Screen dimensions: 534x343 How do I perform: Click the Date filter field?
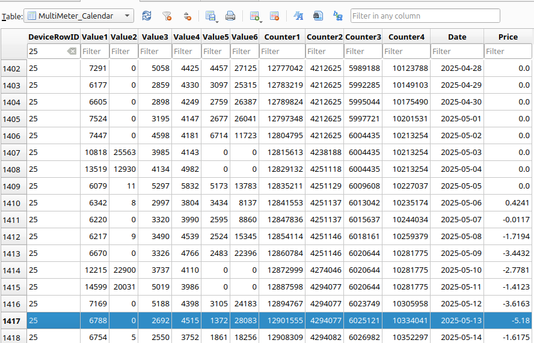(458, 52)
